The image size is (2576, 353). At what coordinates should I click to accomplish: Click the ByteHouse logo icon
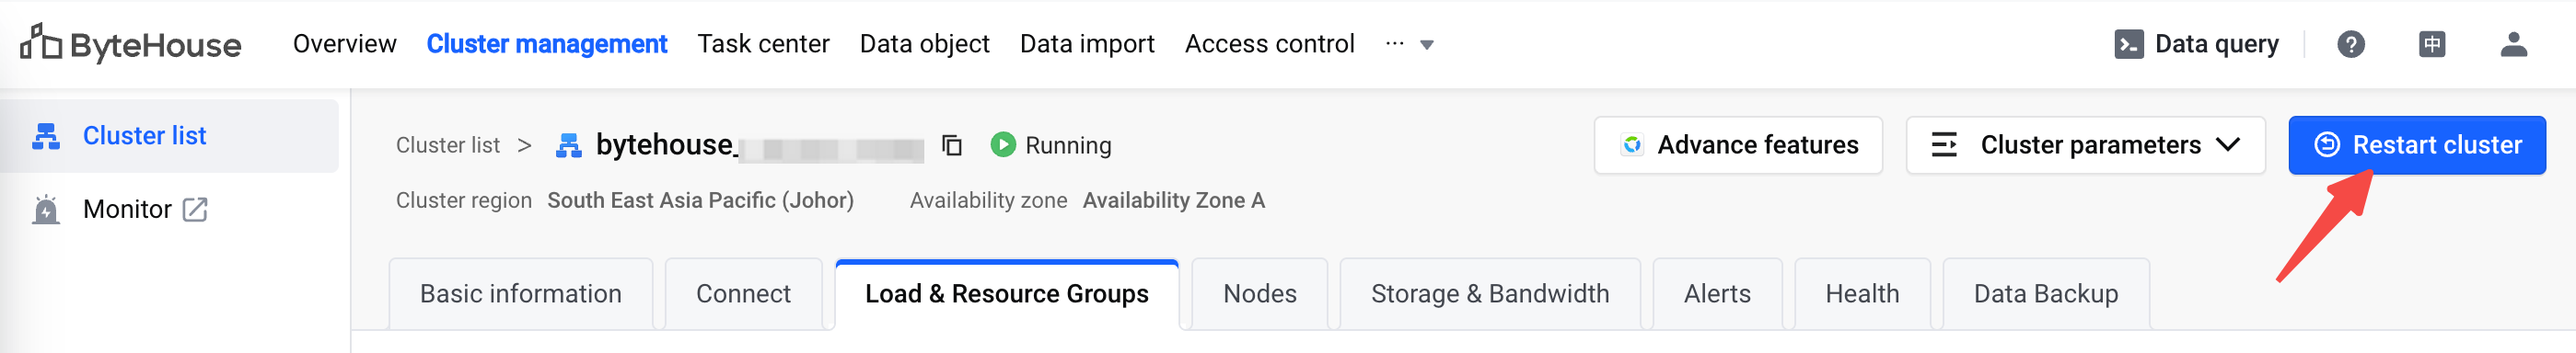coord(41,43)
